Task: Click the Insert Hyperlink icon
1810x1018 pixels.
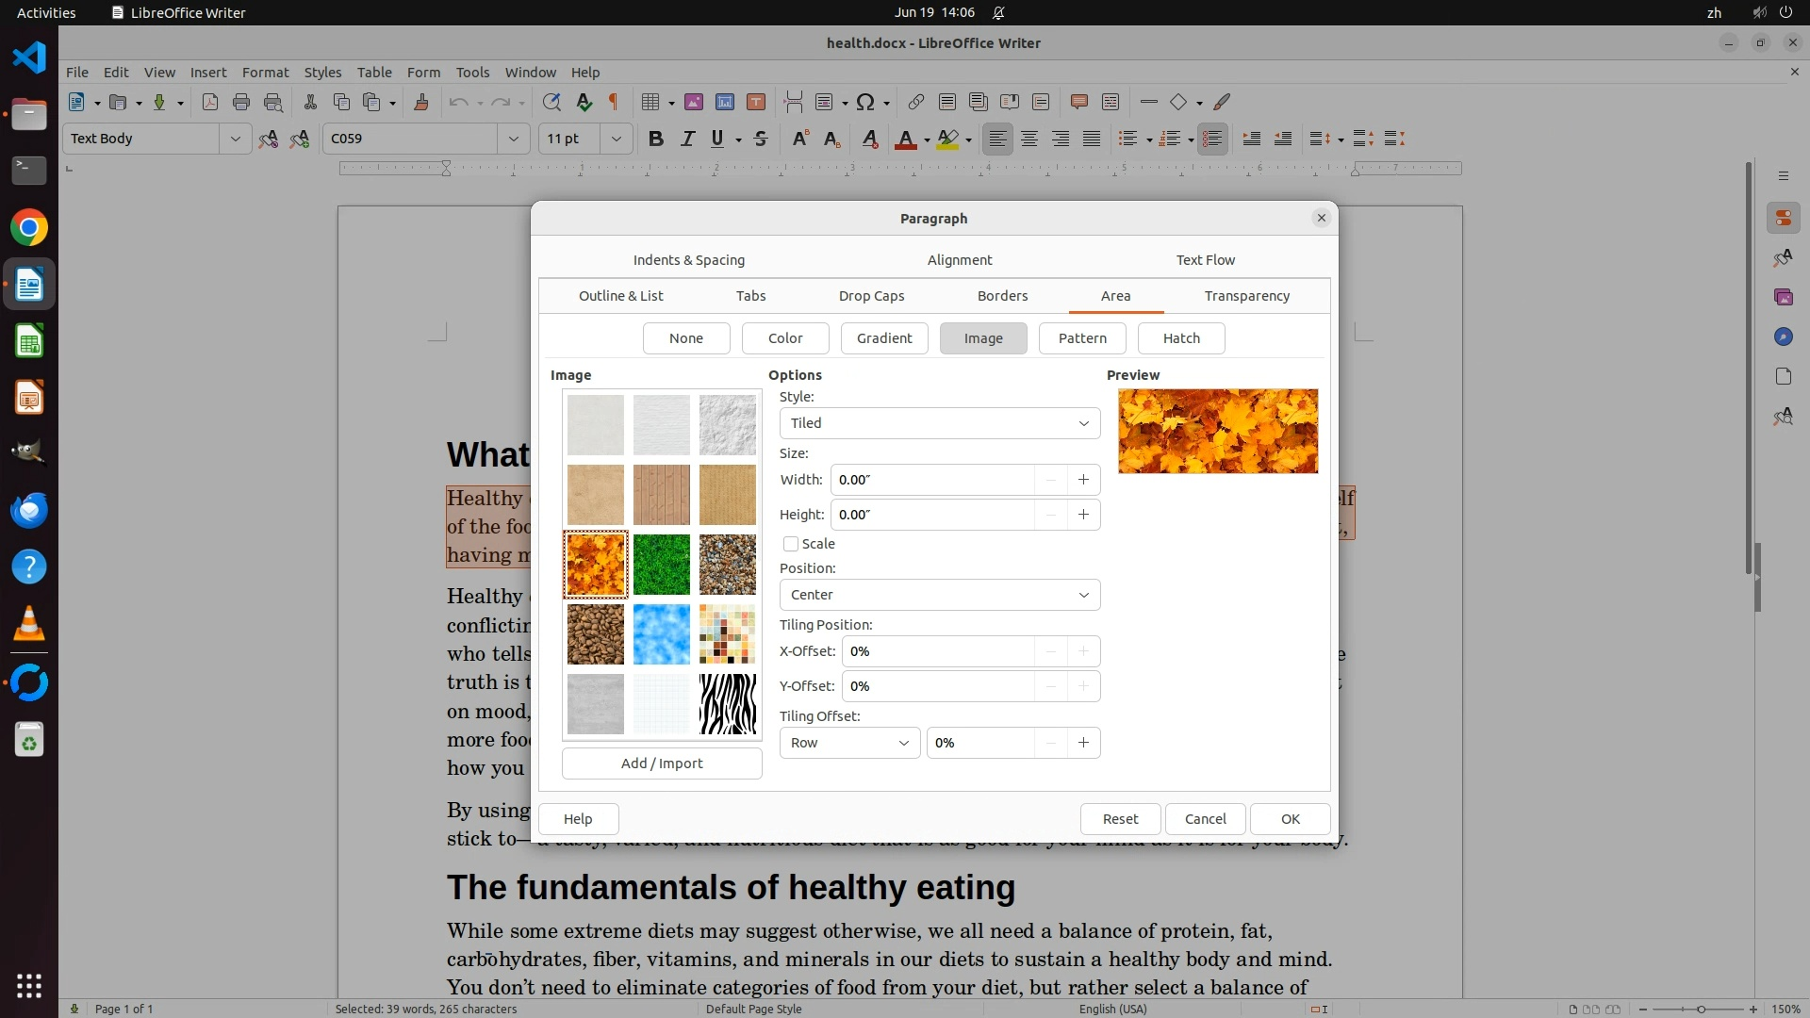Action: tap(915, 102)
